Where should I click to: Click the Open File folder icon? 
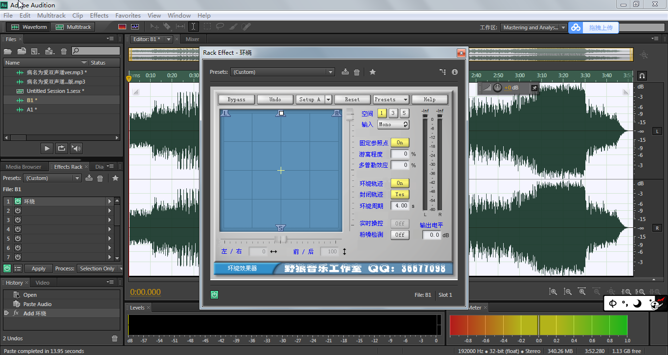(x=8, y=51)
